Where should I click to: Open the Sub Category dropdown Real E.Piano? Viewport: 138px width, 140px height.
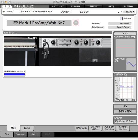(120, 27)
